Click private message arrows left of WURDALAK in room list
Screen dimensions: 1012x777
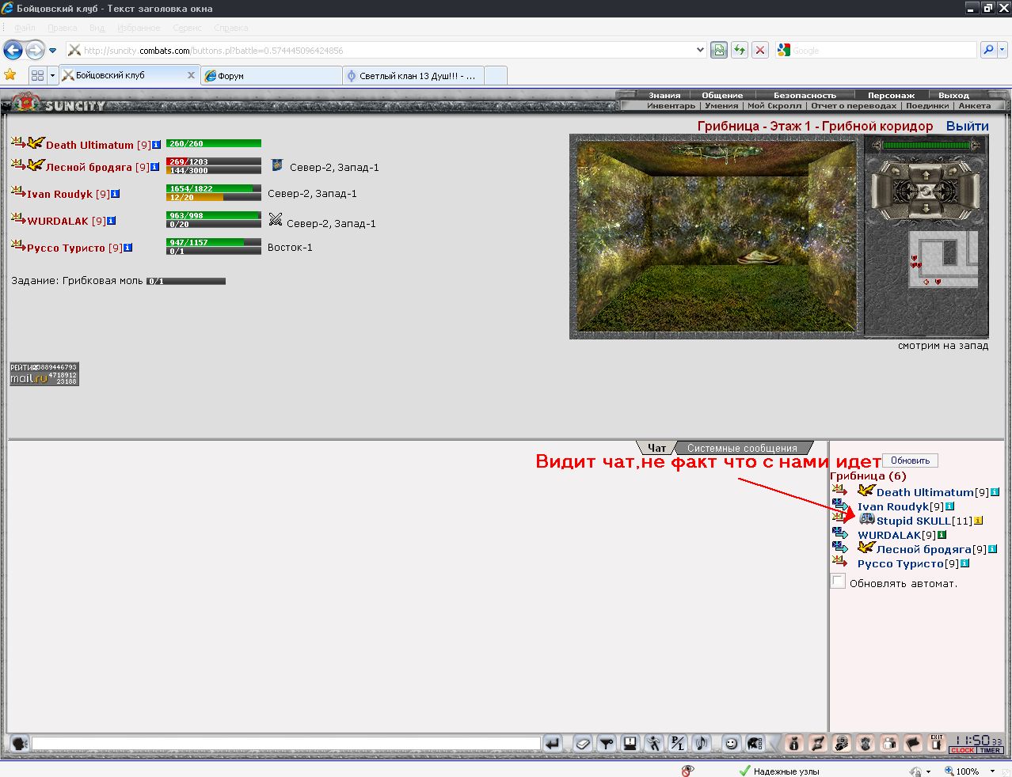pos(840,533)
